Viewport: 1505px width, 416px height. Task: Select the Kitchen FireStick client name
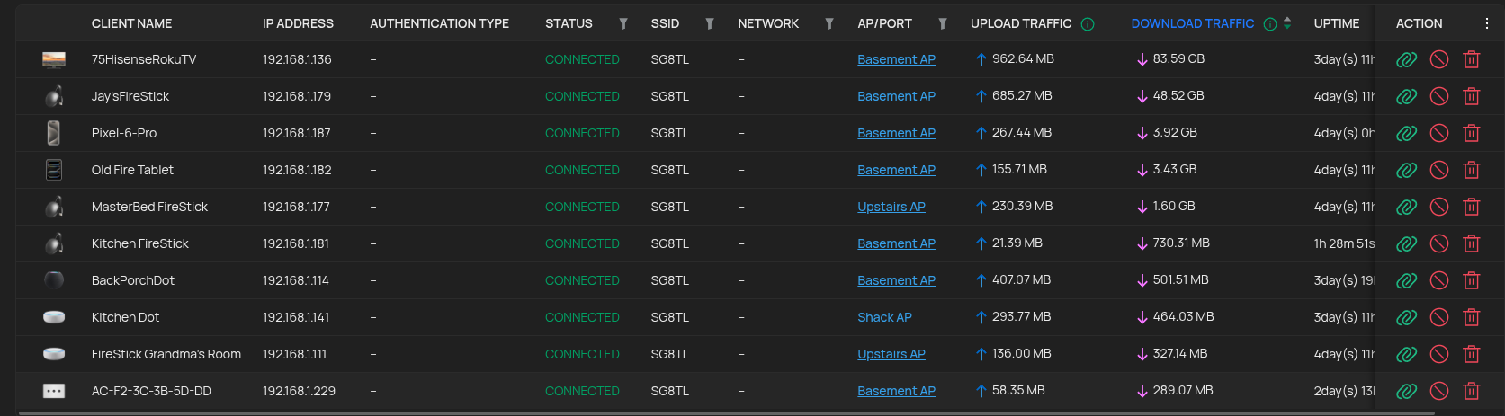(139, 243)
